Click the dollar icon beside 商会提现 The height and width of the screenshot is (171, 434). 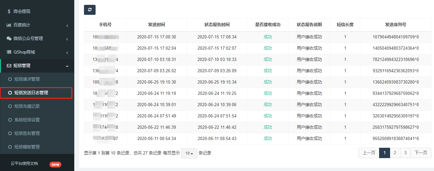point(9,11)
